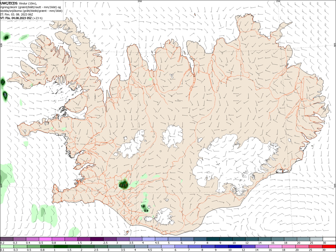The image size is (336, 252).
Task: Click the 'IT: Fim. 03. 08. 2023 06Z' line
Action: 17,14
